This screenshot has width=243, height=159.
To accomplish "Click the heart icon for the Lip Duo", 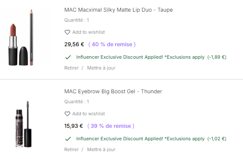I will coord(67,32).
